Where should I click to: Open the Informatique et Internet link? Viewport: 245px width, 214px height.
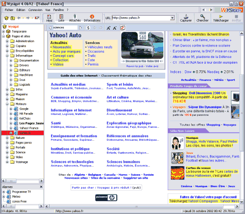pyautogui.click(x=71, y=110)
